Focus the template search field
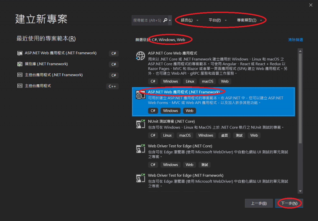The width and height of the screenshot is (318, 221). pos(147,20)
